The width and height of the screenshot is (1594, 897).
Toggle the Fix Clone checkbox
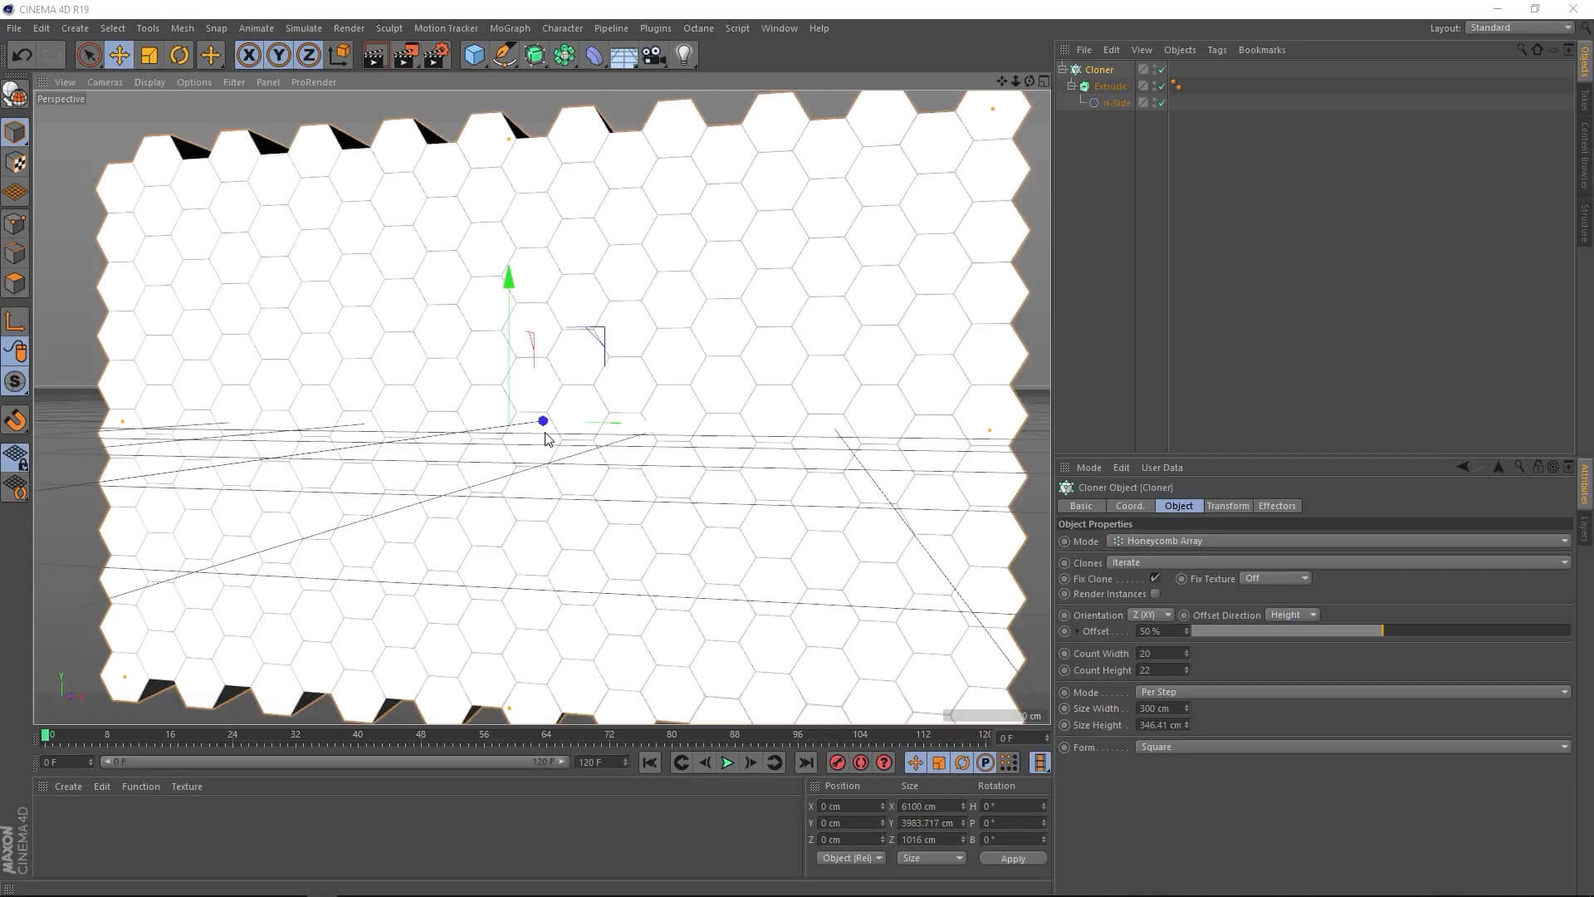coord(1155,578)
